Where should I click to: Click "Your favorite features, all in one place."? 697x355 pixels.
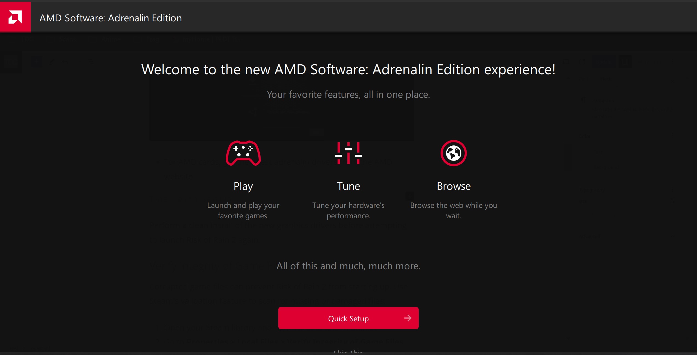point(348,95)
